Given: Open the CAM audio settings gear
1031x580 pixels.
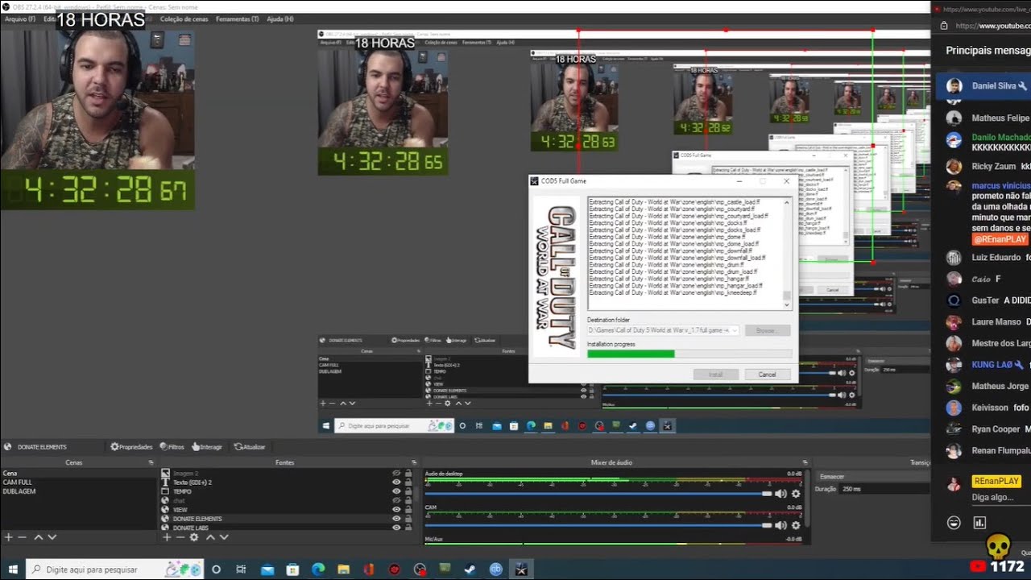Looking at the screenshot, I should pos(796,525).
